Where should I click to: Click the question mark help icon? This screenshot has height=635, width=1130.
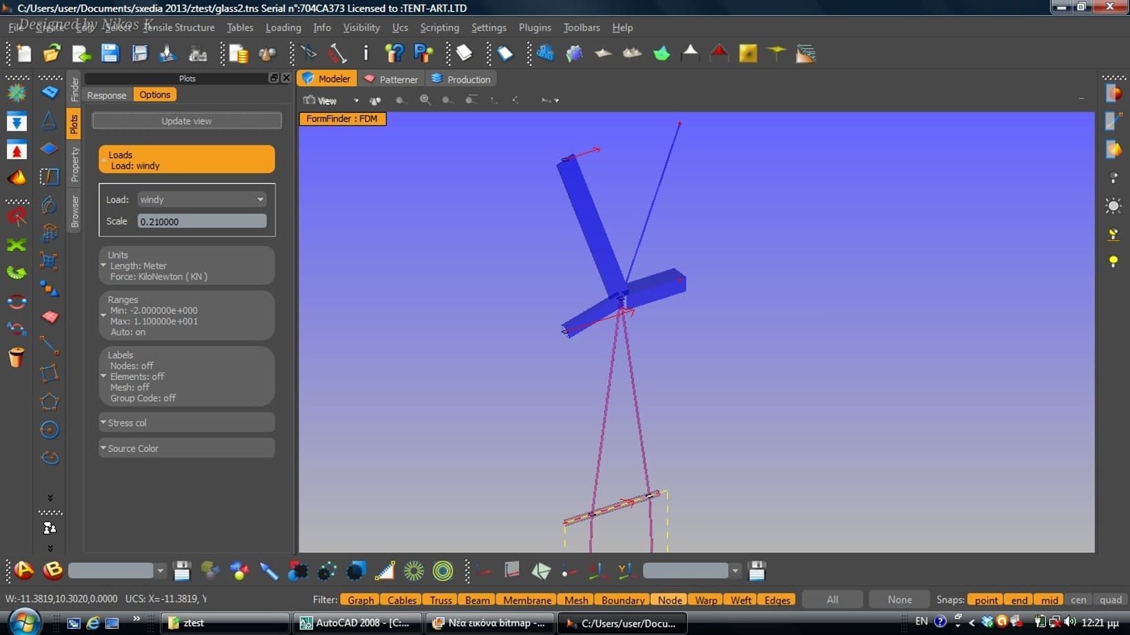(x=394, y=54)
